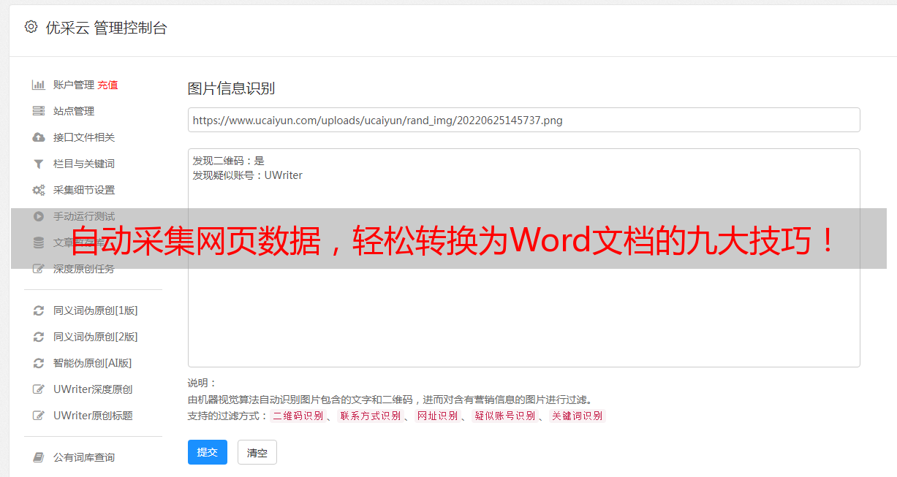Screen dimensions: 897x477
Task: Open 栏目与关键词 menu item
Action: [x=84, y=164]
